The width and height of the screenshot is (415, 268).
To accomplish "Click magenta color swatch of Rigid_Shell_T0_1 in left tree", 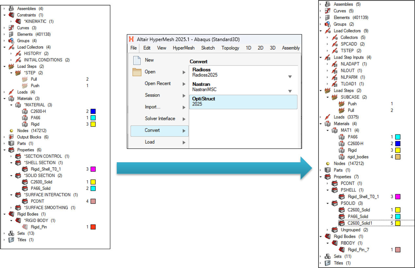I will (x=93, y=169).
